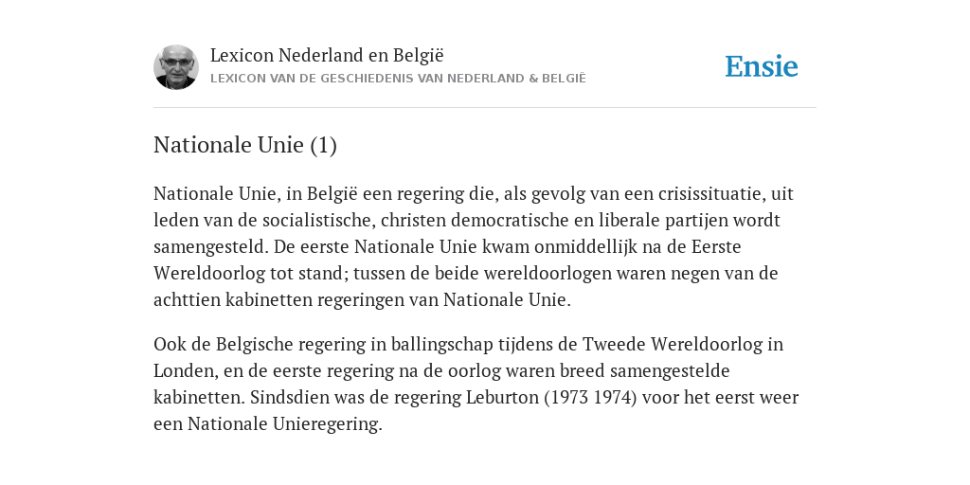Open the Lexicon Nederland en België title
The image size is (970, 485).
[x=327, y=56]
